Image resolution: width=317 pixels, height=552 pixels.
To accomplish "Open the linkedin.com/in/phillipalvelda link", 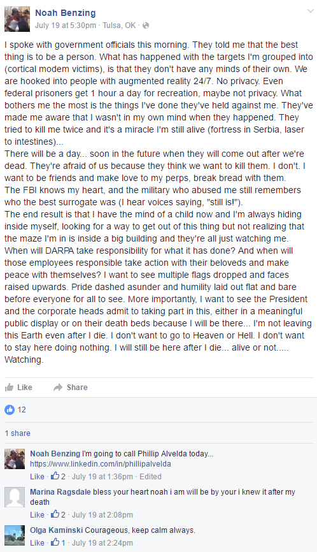I will point(101,464).
